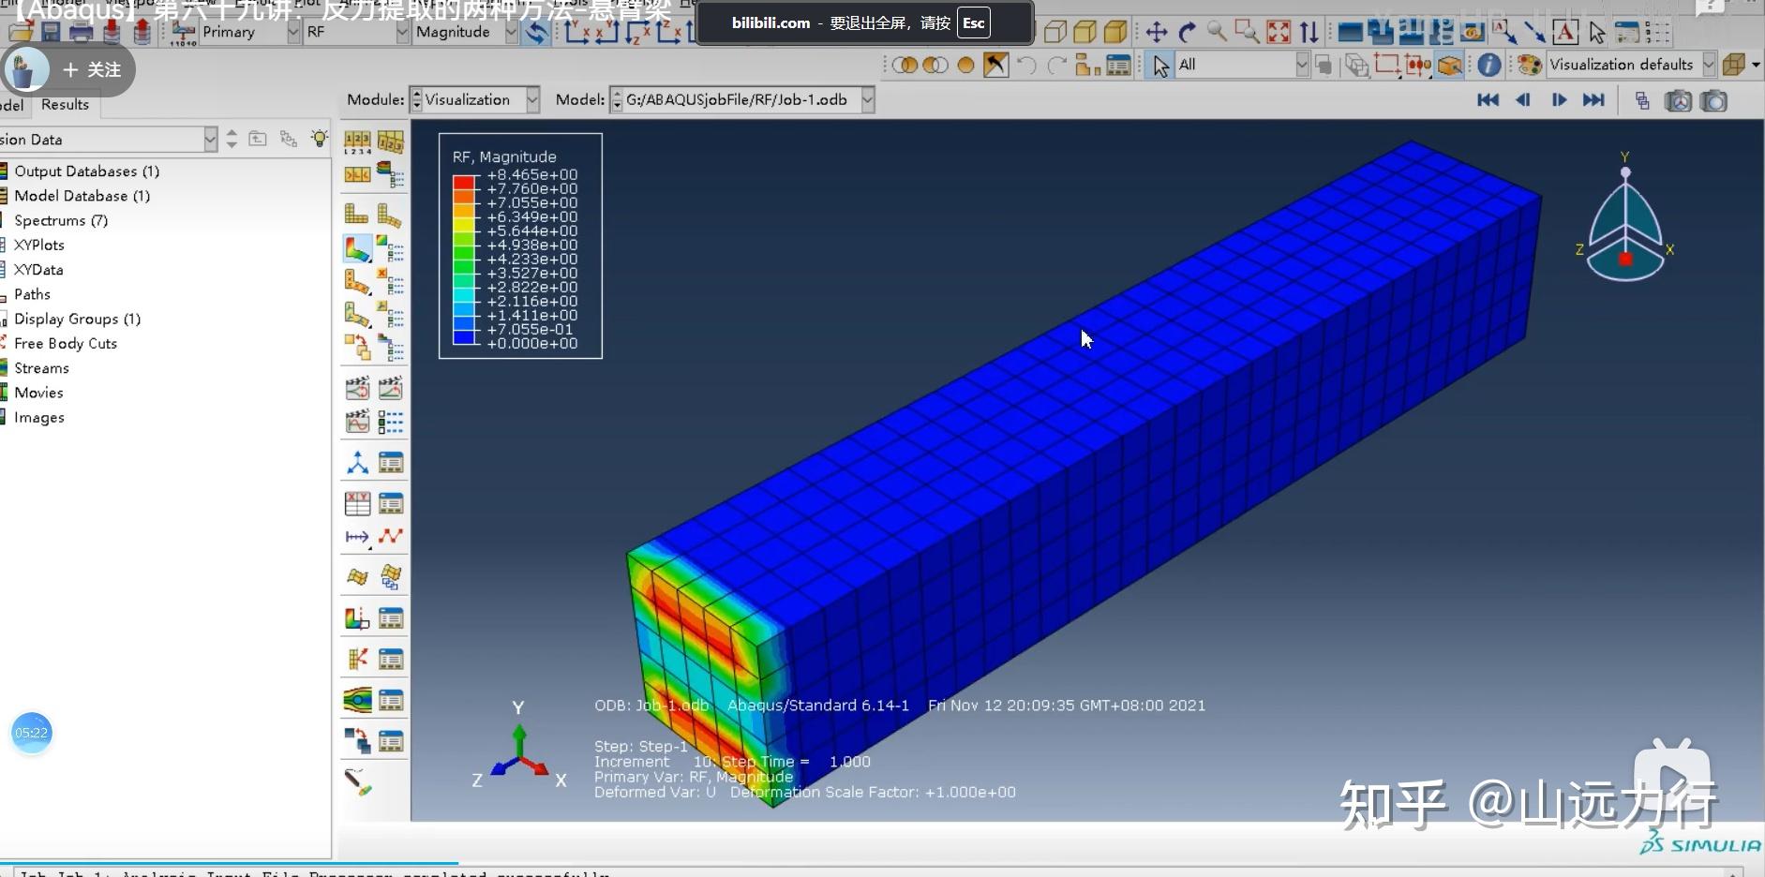Click the 关注 follow button
The width and height of the screenshot is (1765, 877).
pos(91,70)
